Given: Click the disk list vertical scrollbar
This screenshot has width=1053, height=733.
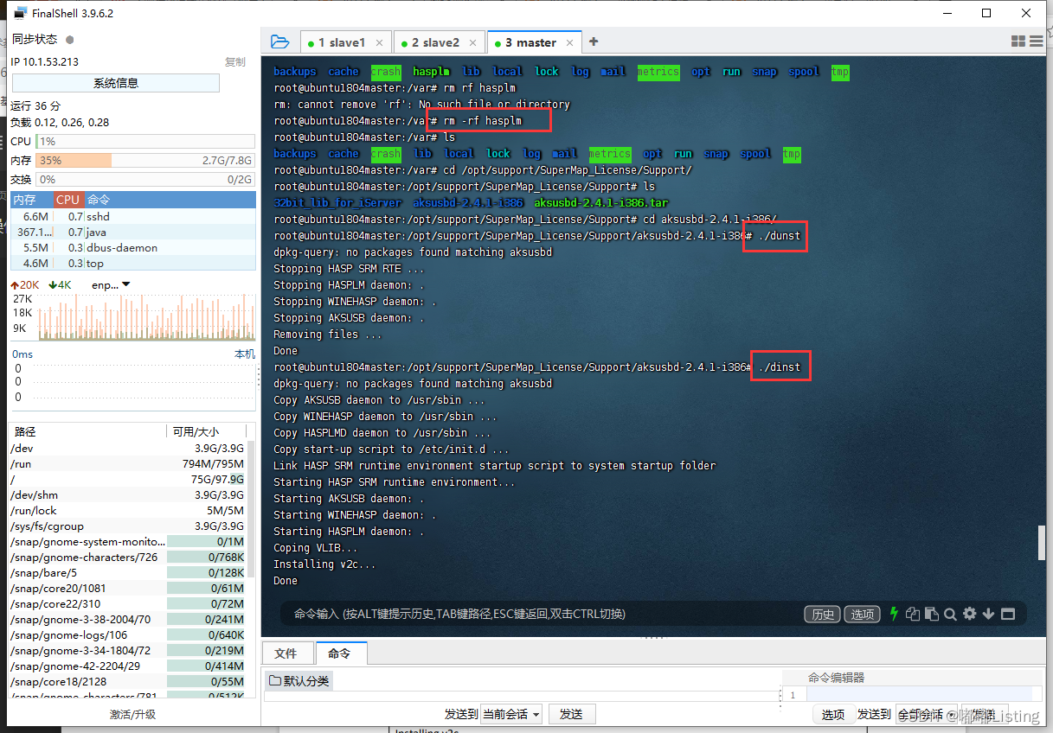Looking at the screenshot, I should 252,509.
